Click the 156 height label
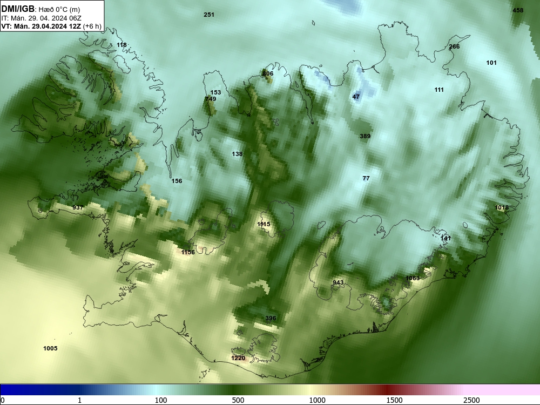Screen dimensions: 540x405 point(177,181)
